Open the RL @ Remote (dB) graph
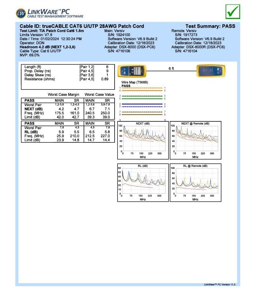The height and width of the screenshot is (288, 254). click(195, 182)
